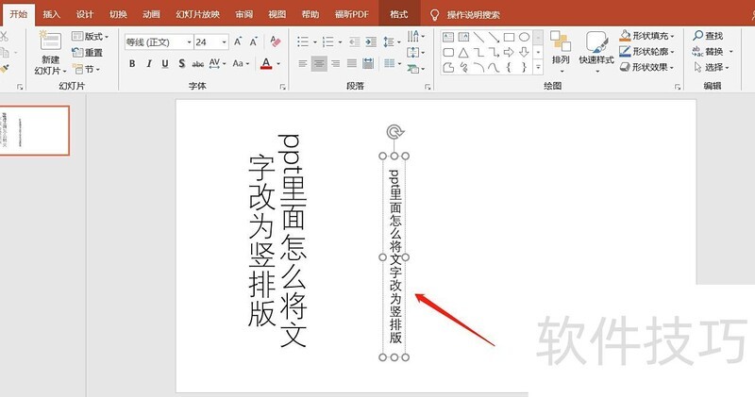Toggle underline formatting
Image resolution: width=755 pixels, height=397 pixels.
coord(164,63)
